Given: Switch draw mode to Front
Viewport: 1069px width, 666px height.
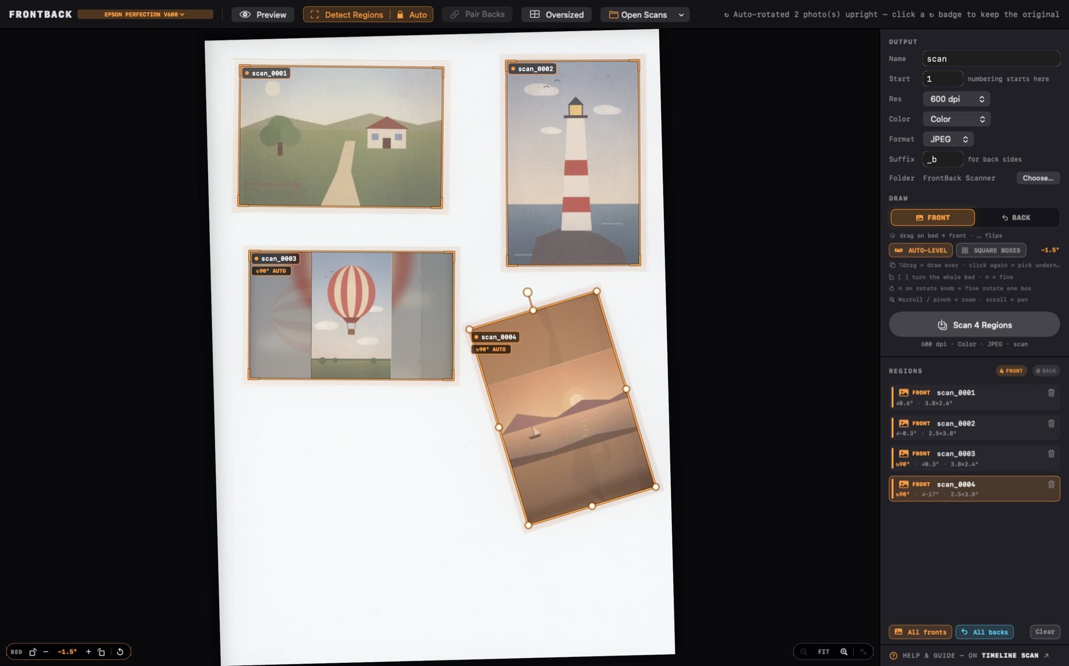Looking at the screenshot, I should coord(932,217).
